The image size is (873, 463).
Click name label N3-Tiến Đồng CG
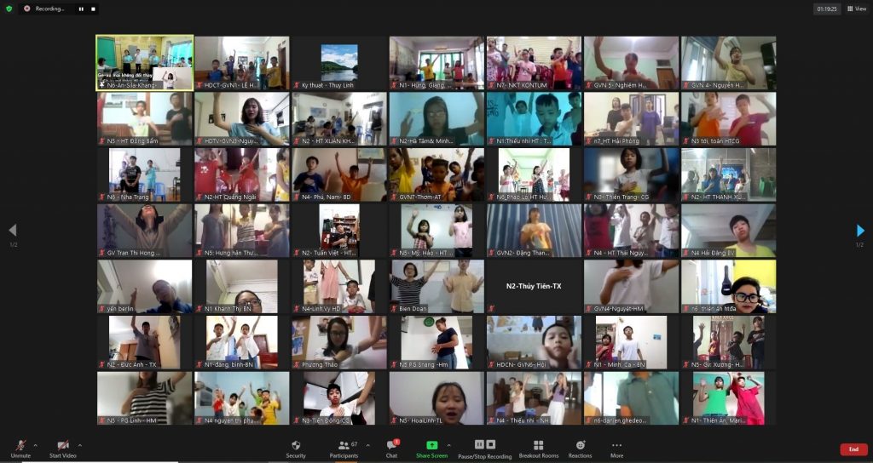click(x=325, y=420)
